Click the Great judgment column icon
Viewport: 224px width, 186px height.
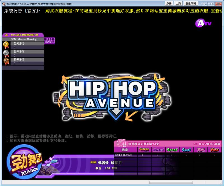click(x=172, y=150)
